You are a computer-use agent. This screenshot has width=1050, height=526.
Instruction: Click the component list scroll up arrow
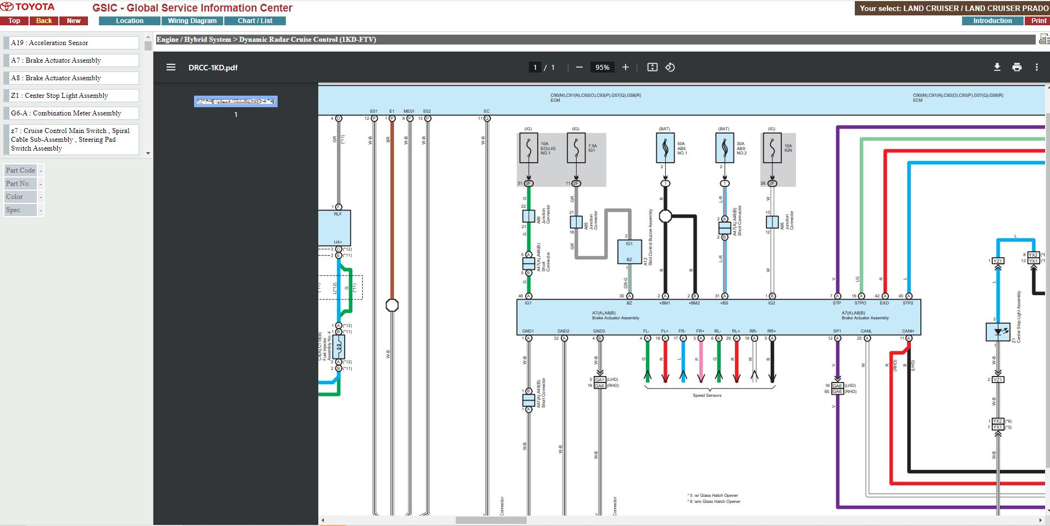pos(148,37)
